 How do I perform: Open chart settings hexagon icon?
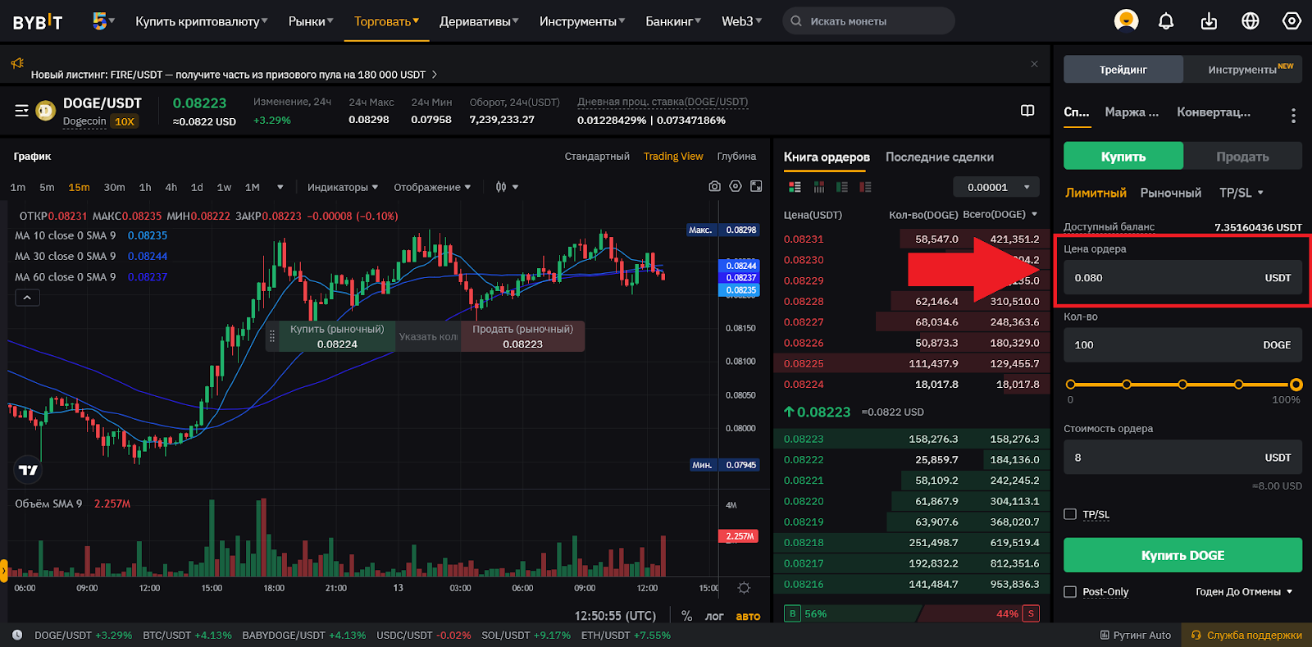(x=736, y=187)
